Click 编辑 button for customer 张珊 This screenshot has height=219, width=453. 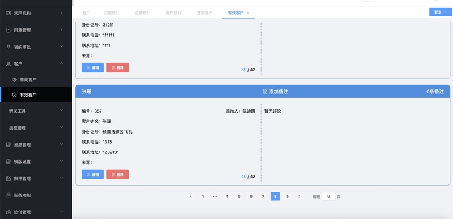[92, 174]
